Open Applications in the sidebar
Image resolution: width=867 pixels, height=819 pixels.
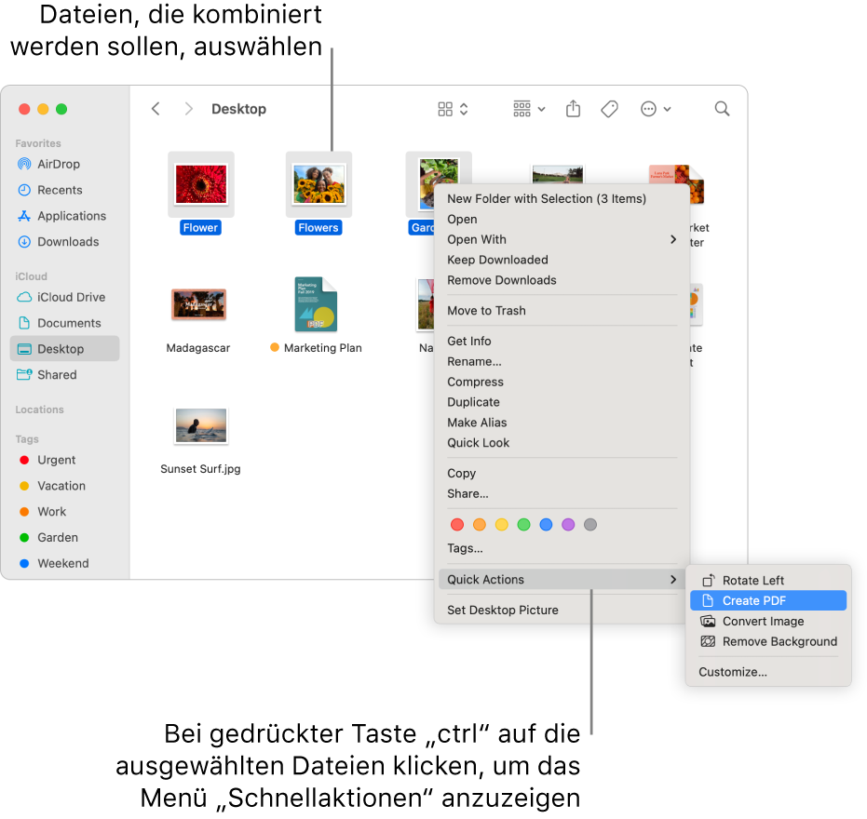point(64,216)
